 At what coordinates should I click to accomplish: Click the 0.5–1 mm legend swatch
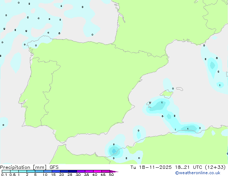point(14,171)
